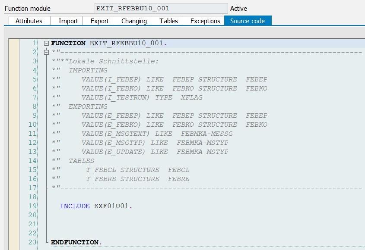
Task: Click T_FEBCL on line 15
Action: (101, 170)
